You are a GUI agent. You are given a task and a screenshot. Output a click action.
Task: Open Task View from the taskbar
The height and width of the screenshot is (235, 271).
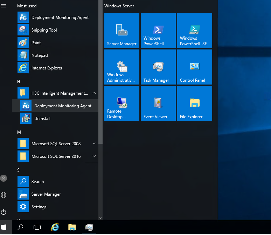tap(37, 227)
